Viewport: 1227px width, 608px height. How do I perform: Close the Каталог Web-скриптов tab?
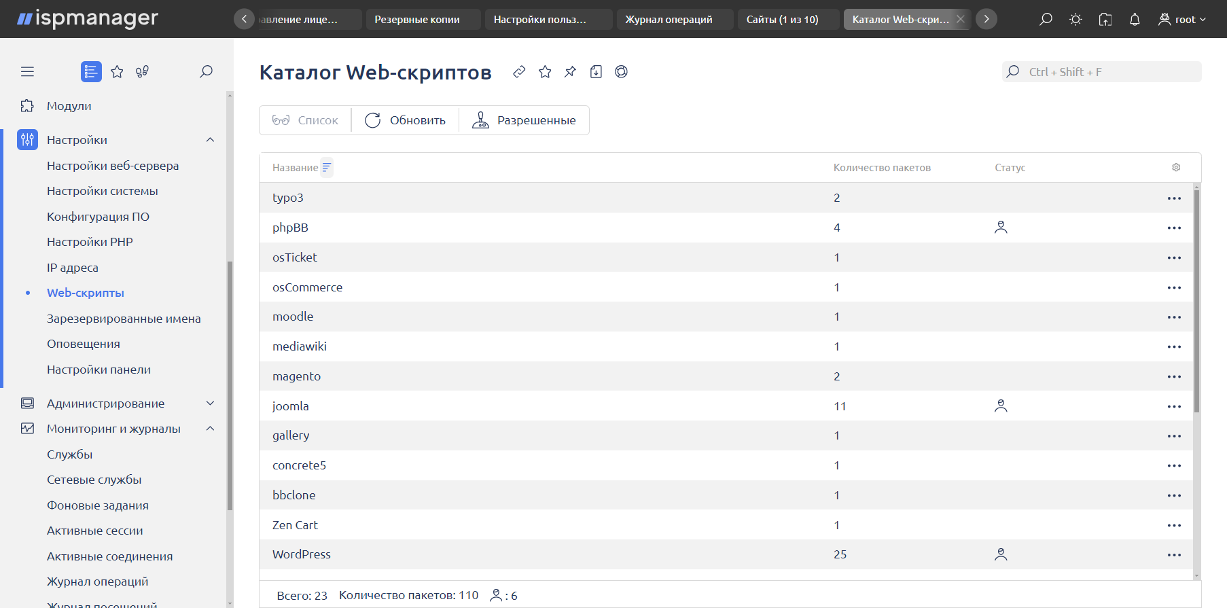pyautogui.click(x=960, y=19)
